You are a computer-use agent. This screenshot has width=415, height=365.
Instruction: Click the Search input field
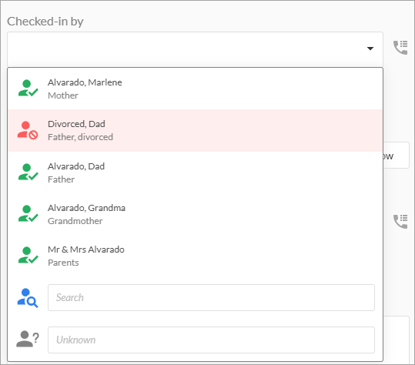pyautogui.click(x=211, y=297)
